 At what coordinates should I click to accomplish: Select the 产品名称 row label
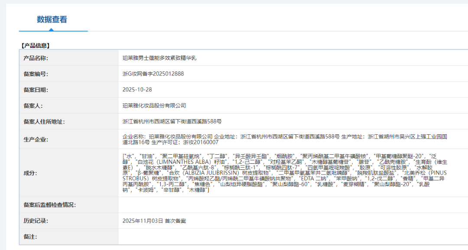click(36, 58)
